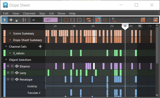Select the arrow Select Keys tool
Image resolution: width=160 pixels, height=98 pixels.
tap(4, 20)
